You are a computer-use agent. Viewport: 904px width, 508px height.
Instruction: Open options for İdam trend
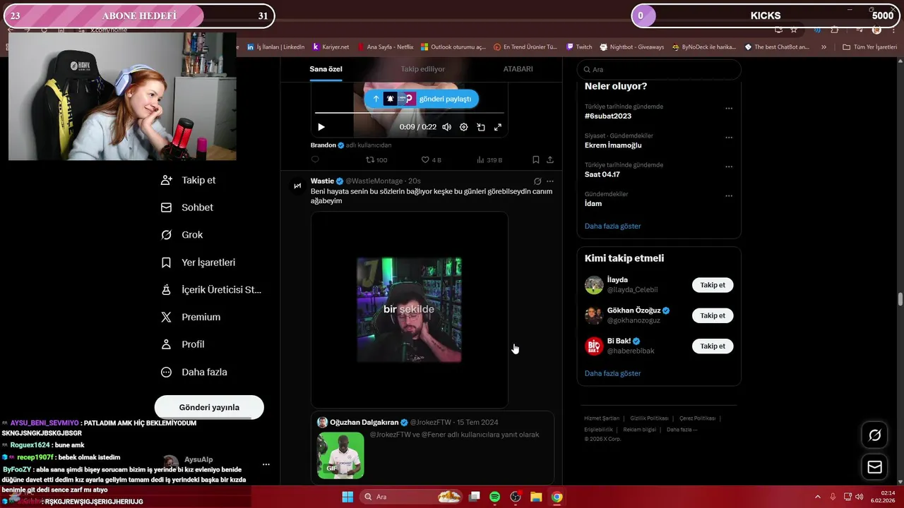pos(729,196)
